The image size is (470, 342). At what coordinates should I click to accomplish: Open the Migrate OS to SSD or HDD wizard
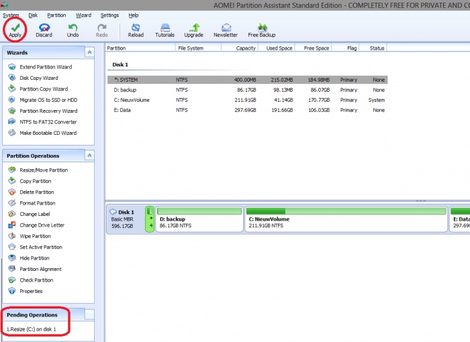(x=47, y=100)
